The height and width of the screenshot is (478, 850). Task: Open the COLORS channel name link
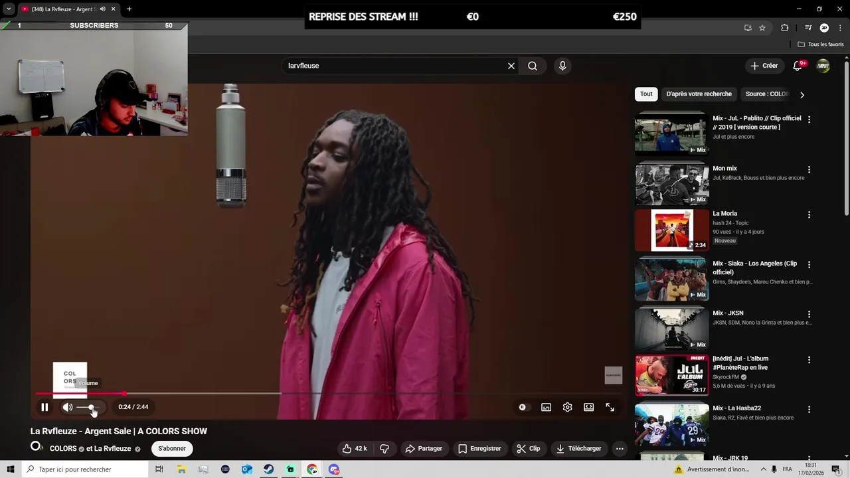point(63,449)
